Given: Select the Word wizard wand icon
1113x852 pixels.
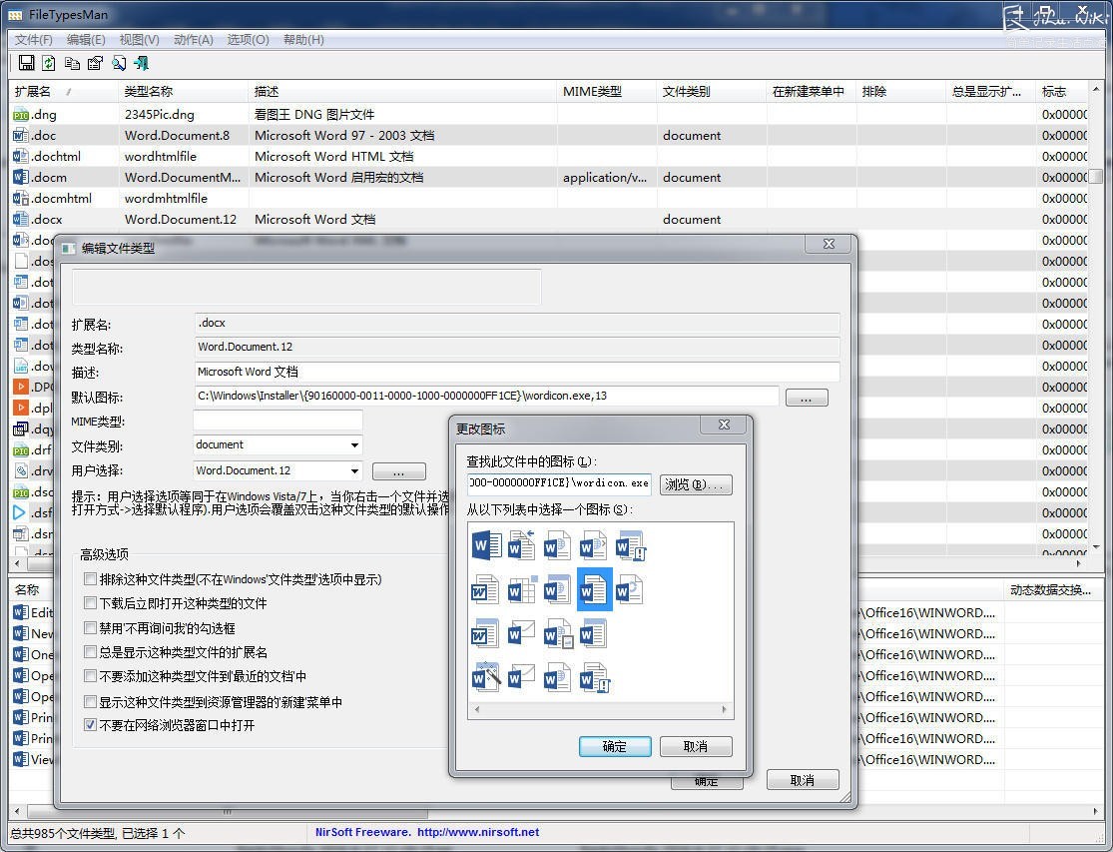Looking at the screenshot, I should pos(486,678).
